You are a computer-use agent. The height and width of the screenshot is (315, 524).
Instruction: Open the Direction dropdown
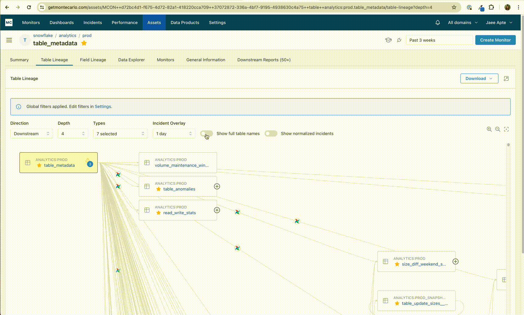click(32, 133)
